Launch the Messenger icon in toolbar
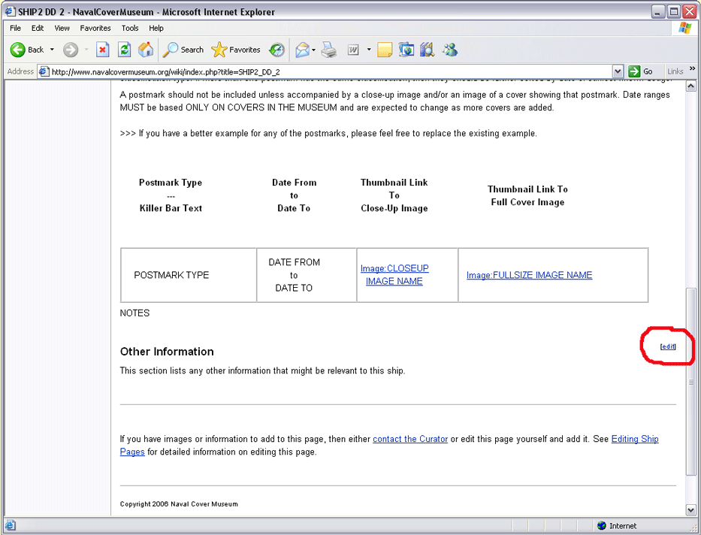701x535 pixels. pyautogui.click(x=450, y=50)
